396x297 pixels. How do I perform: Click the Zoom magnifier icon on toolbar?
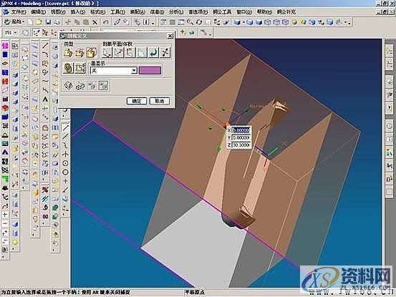[x=190, y=22]
